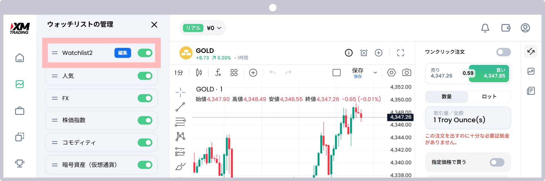Expand the 保存 layout dropdown arrow
Image resolution: width=545 pixels, height=181 pixels.
click(x=375, y=73)
